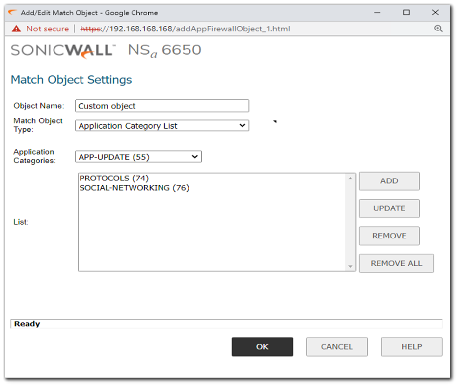Open the HELP button
Screen dimensions: 459x387
click(x=411, y=347)
